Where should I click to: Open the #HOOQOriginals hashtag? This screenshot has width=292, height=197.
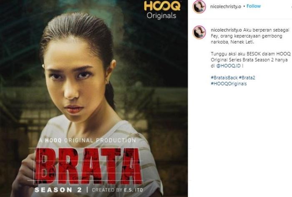pyautogui.click(x=229, y=84)
